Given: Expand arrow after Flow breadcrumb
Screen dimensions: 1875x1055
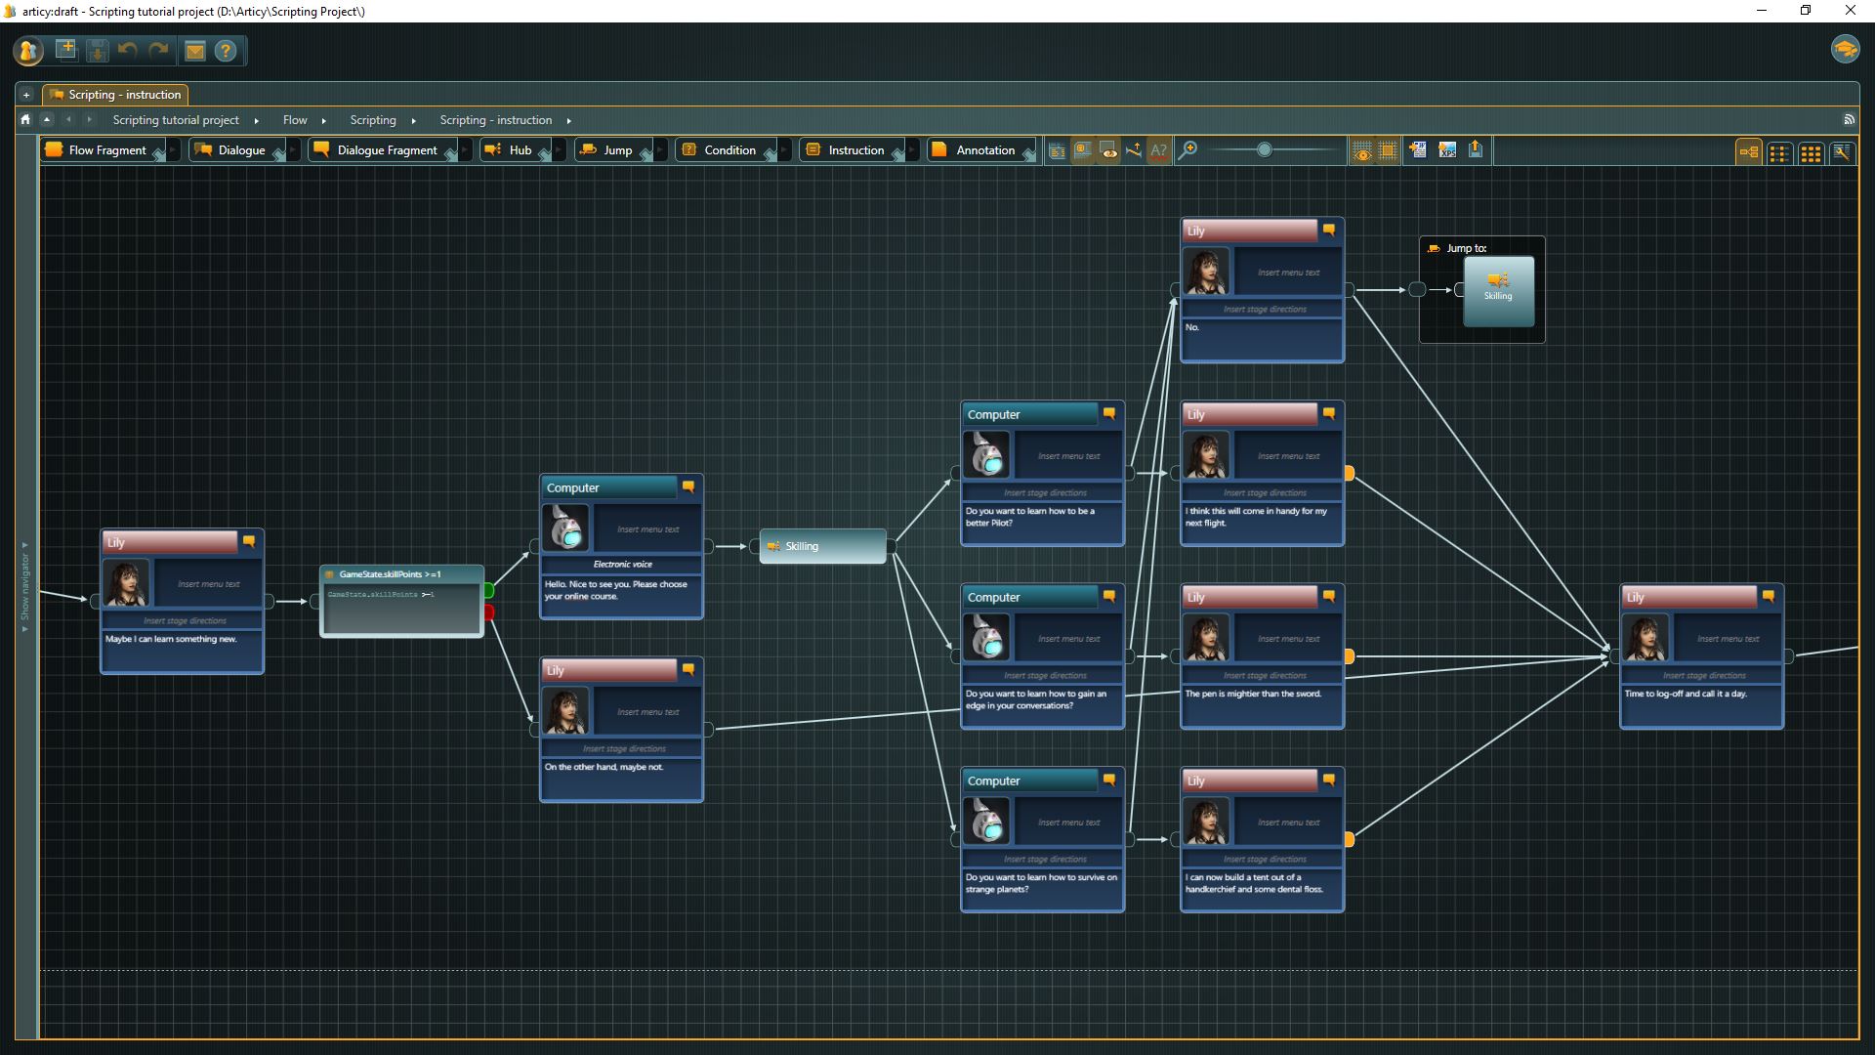Looking at the screenshot, I should tap(323, 120).
